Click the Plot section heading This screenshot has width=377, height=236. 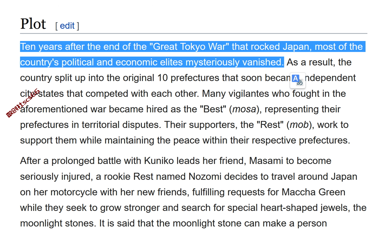(33, 24)
